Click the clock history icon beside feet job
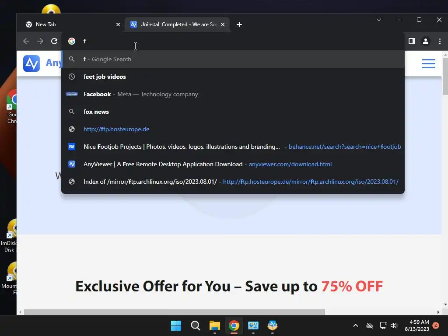The height and width of the screenshot is (336, 448). [x=72, y=77]
